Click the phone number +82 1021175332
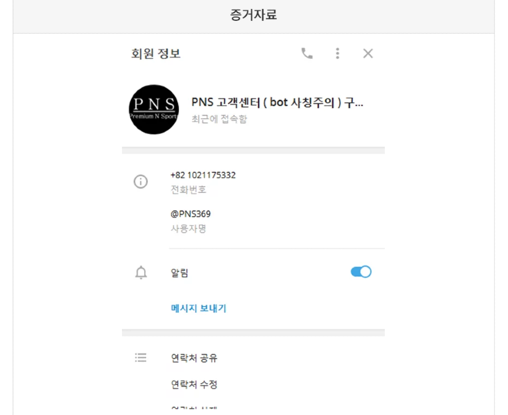508x415 pixels. pos(203,175)
